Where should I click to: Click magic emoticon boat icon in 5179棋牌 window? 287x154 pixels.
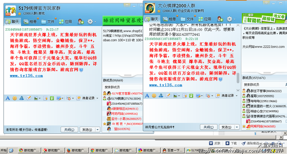click(22, 98)
